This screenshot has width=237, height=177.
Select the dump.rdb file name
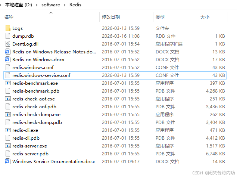(23, 36)
